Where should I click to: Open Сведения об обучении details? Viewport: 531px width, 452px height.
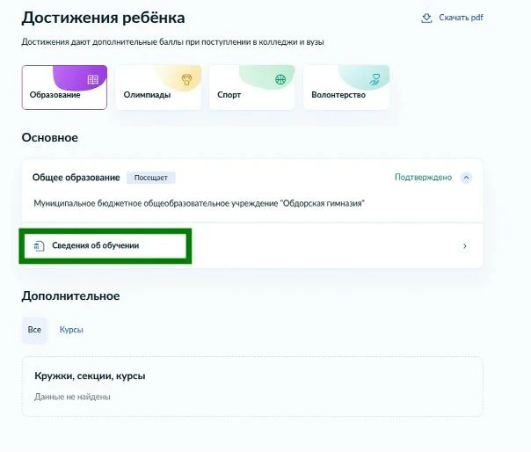(x=95, y=246)
